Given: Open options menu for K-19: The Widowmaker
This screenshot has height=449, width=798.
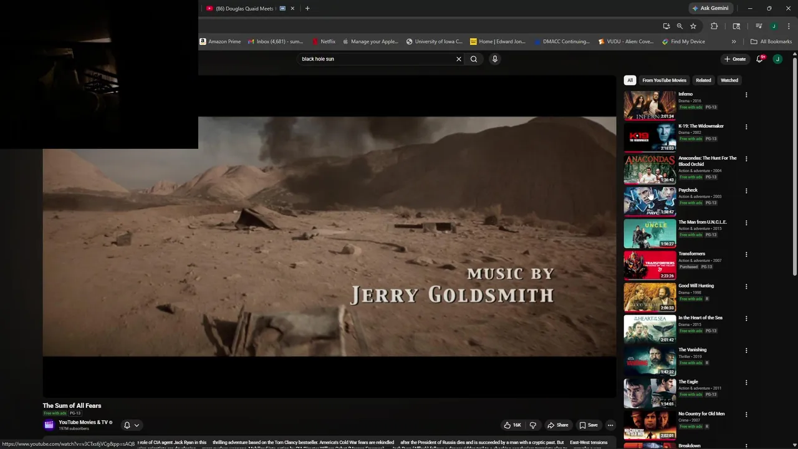Looking at the screenshot, I should 746,127.
